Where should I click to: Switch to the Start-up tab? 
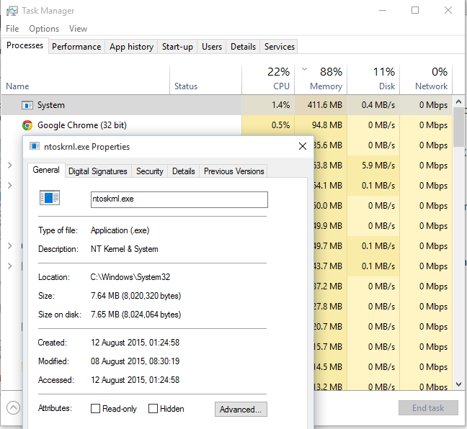pos(177,47)
